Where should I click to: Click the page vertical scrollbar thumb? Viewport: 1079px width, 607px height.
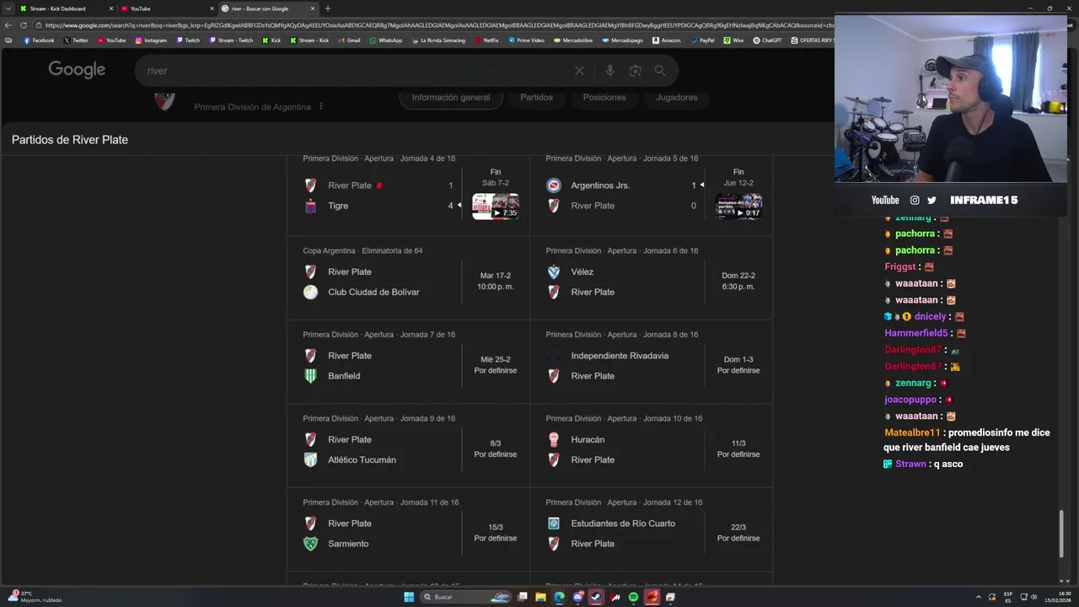pos(1062,534)
